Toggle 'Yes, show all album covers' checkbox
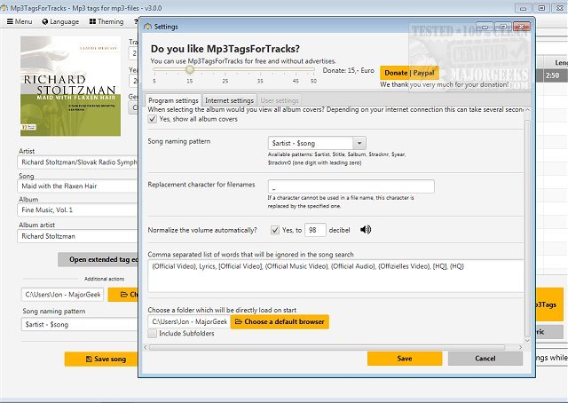The image size is (568, 403). 153,119
